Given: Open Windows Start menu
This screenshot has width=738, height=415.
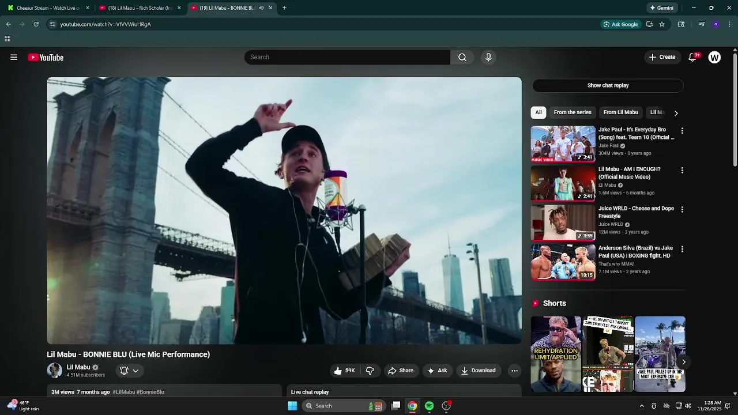Looking at the screenshot, I should pos(292,406).
